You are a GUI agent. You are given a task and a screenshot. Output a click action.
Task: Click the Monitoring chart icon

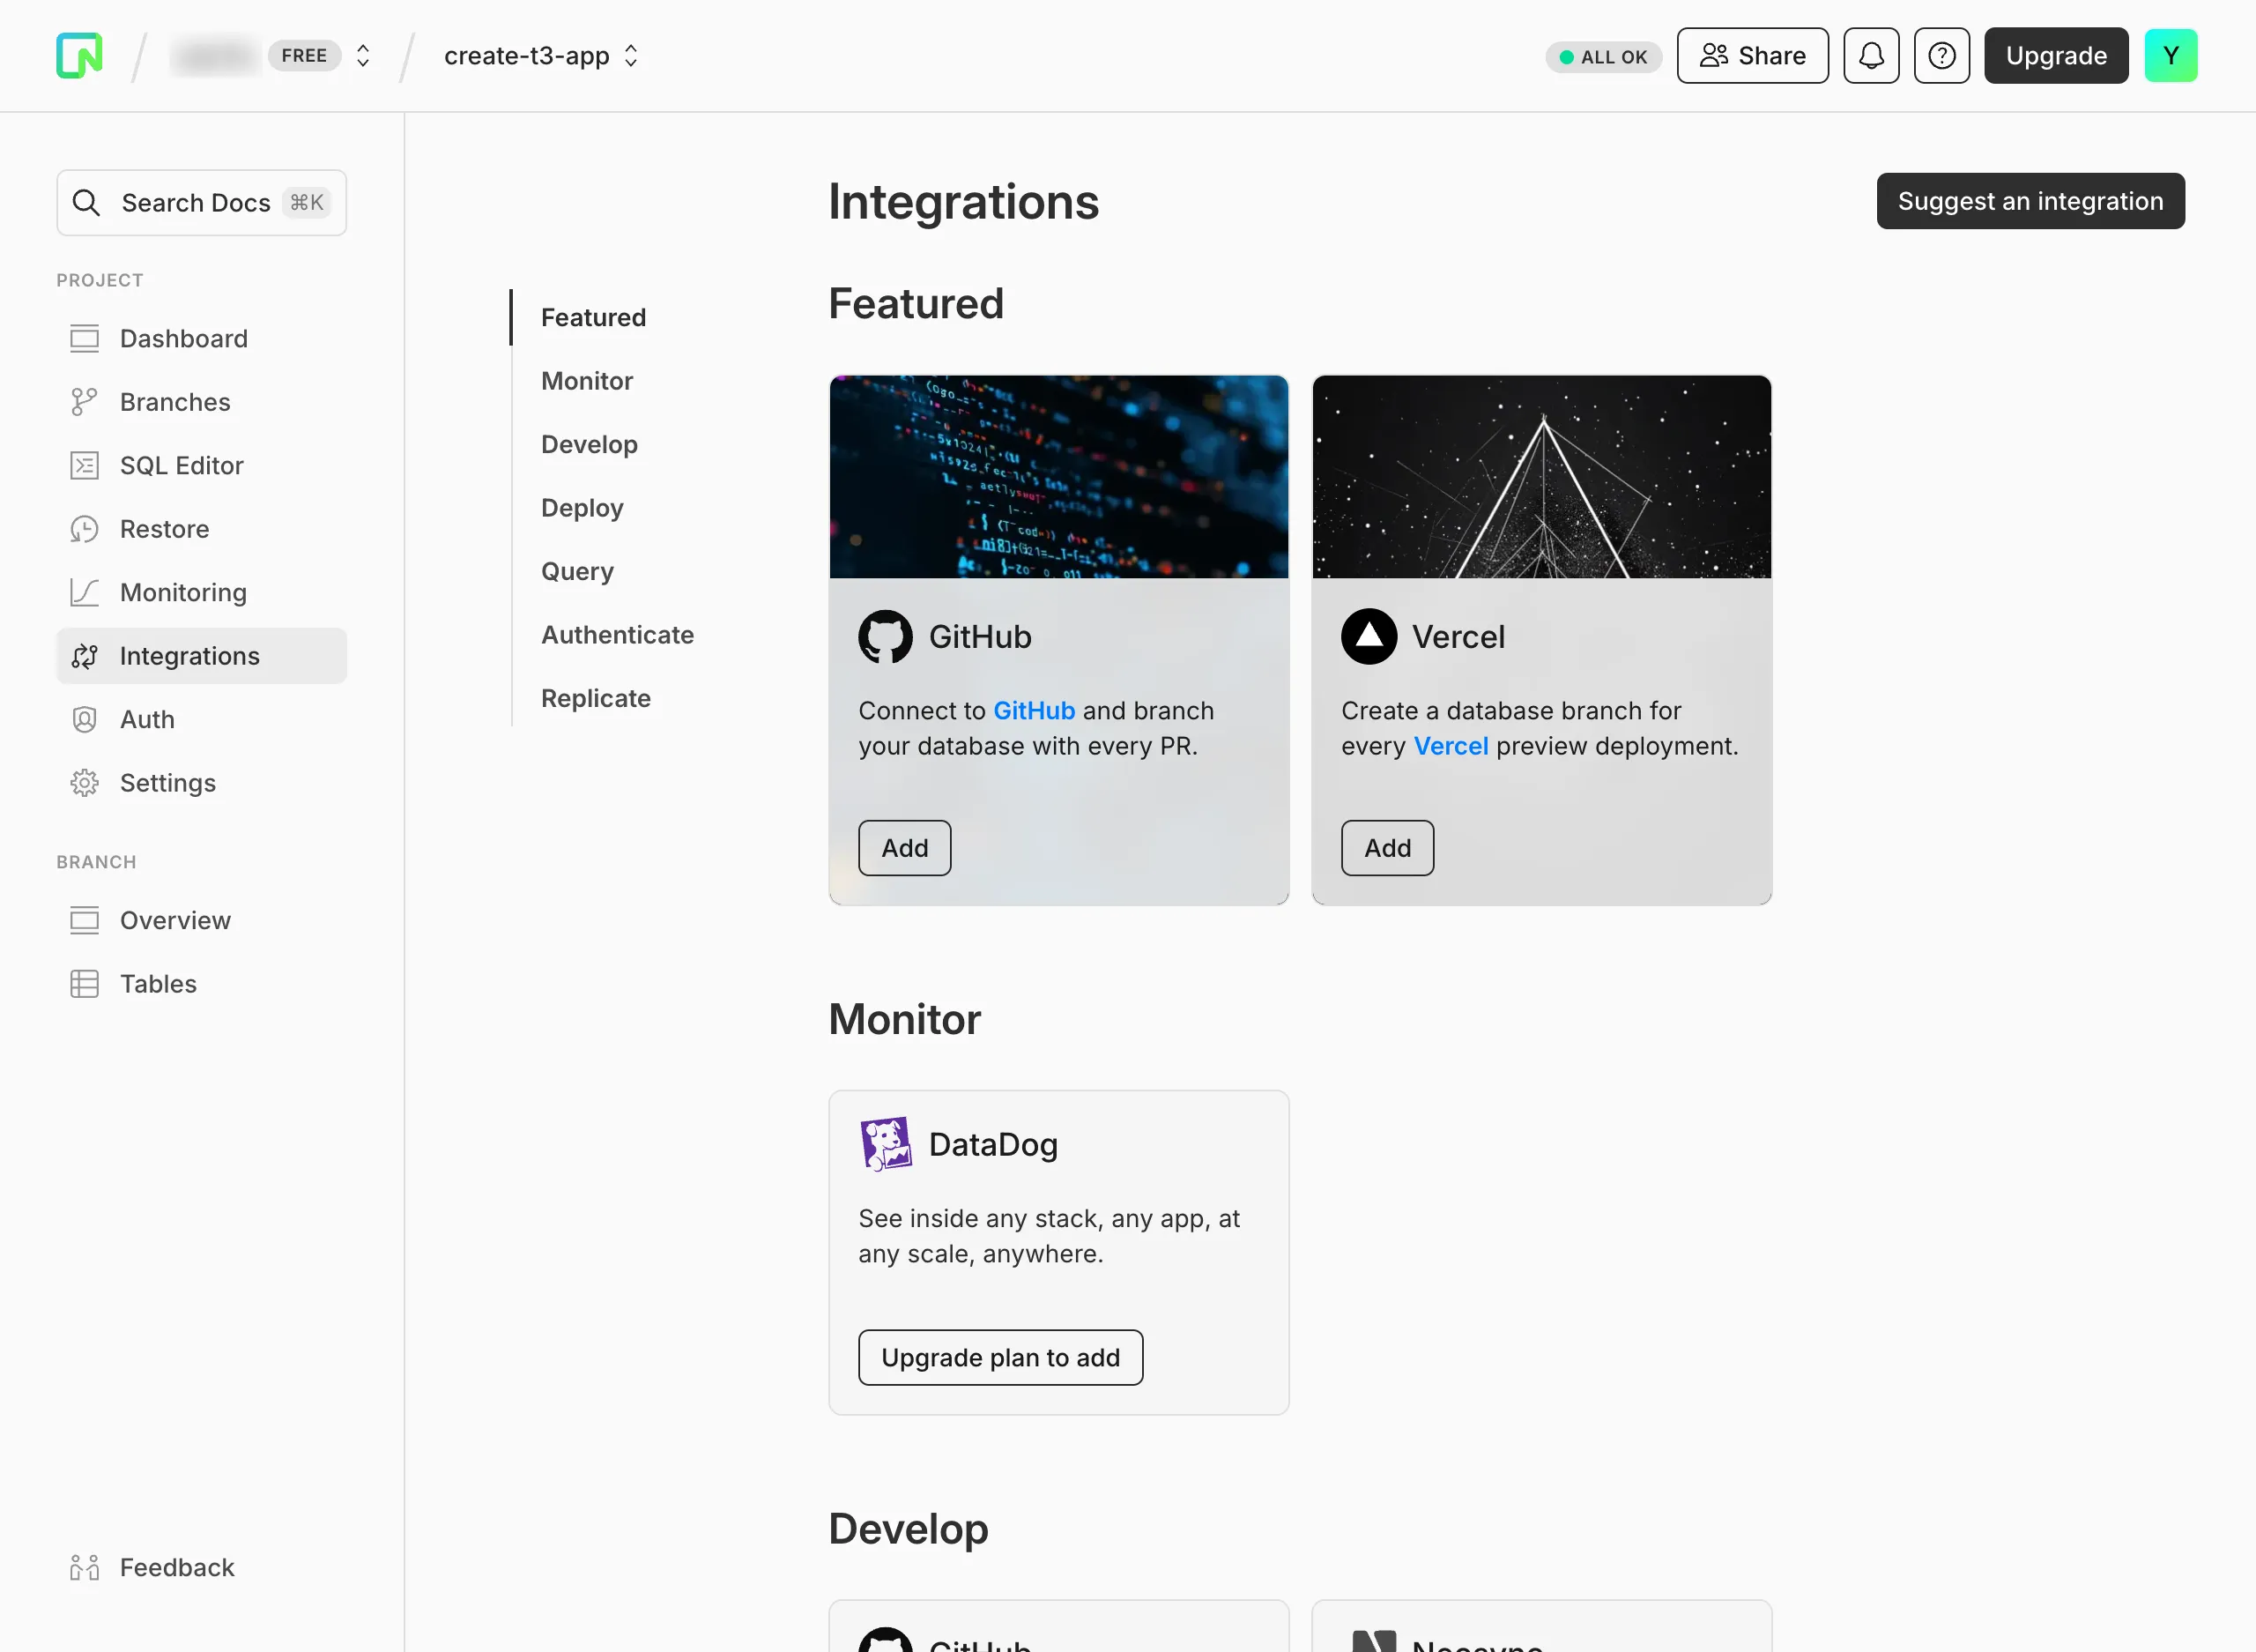85,593
